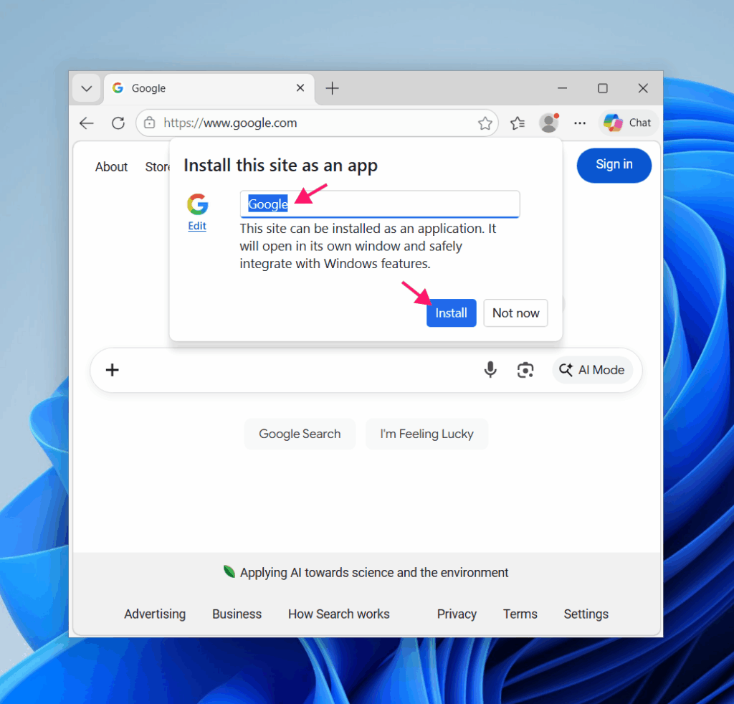Click the browser back arrow
The image size is (734, 704).
coord(87,123)
